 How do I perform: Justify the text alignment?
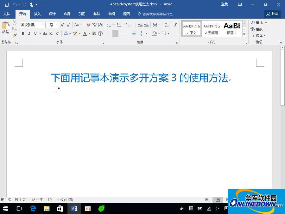point(128,33)
